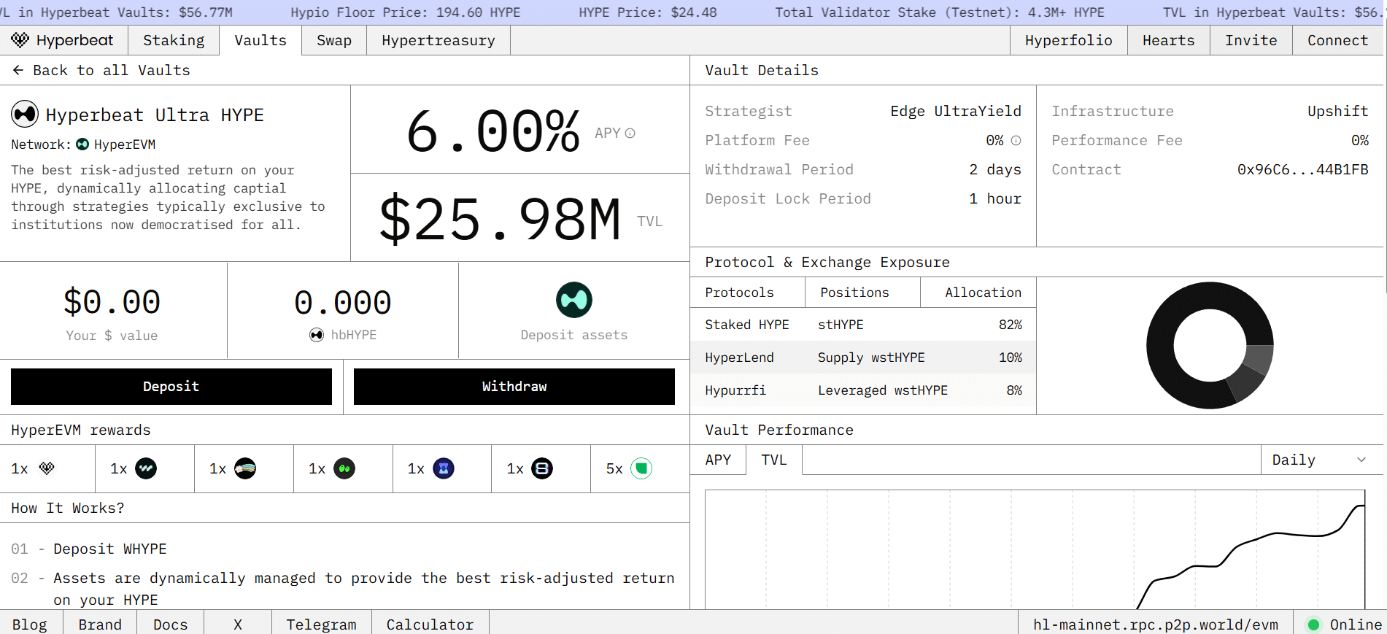Click the hbHYPE token icon

[x=317, y=335]
